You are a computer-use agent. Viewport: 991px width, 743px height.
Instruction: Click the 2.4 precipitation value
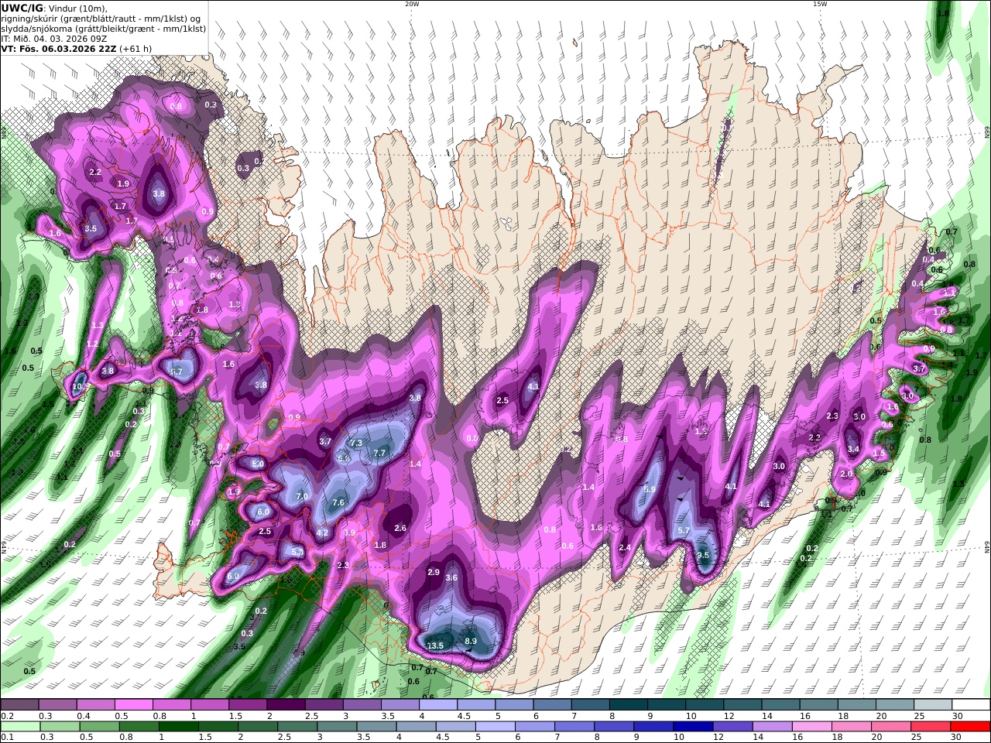[625, 547]
